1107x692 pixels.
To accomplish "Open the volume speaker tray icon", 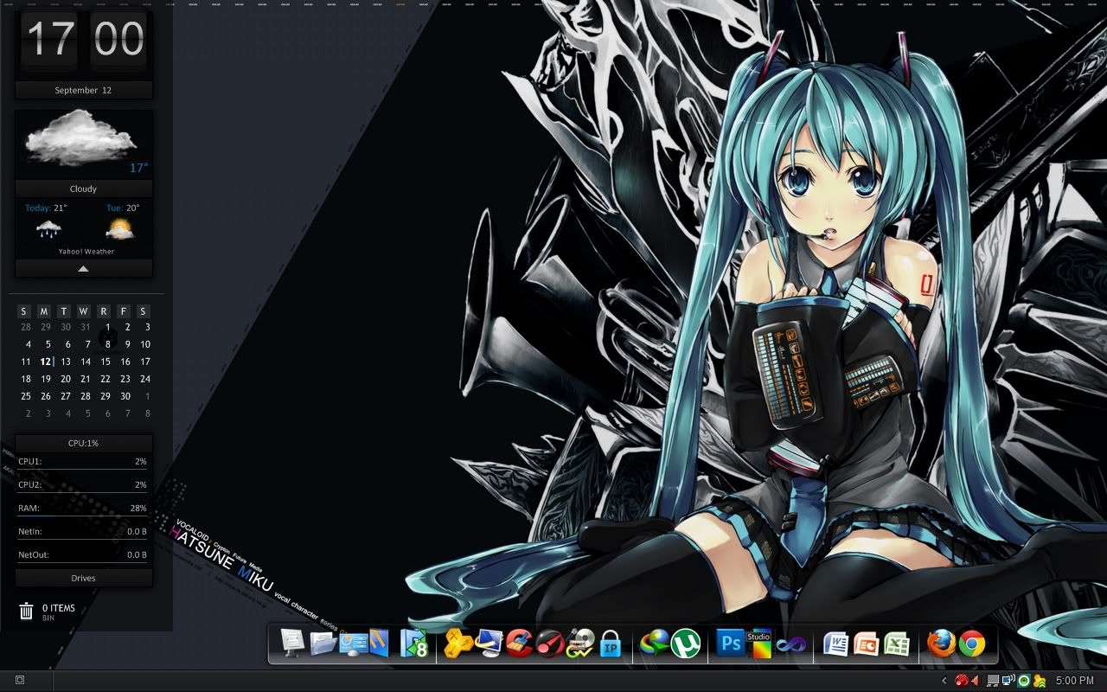I will click(x=975, y=681).
